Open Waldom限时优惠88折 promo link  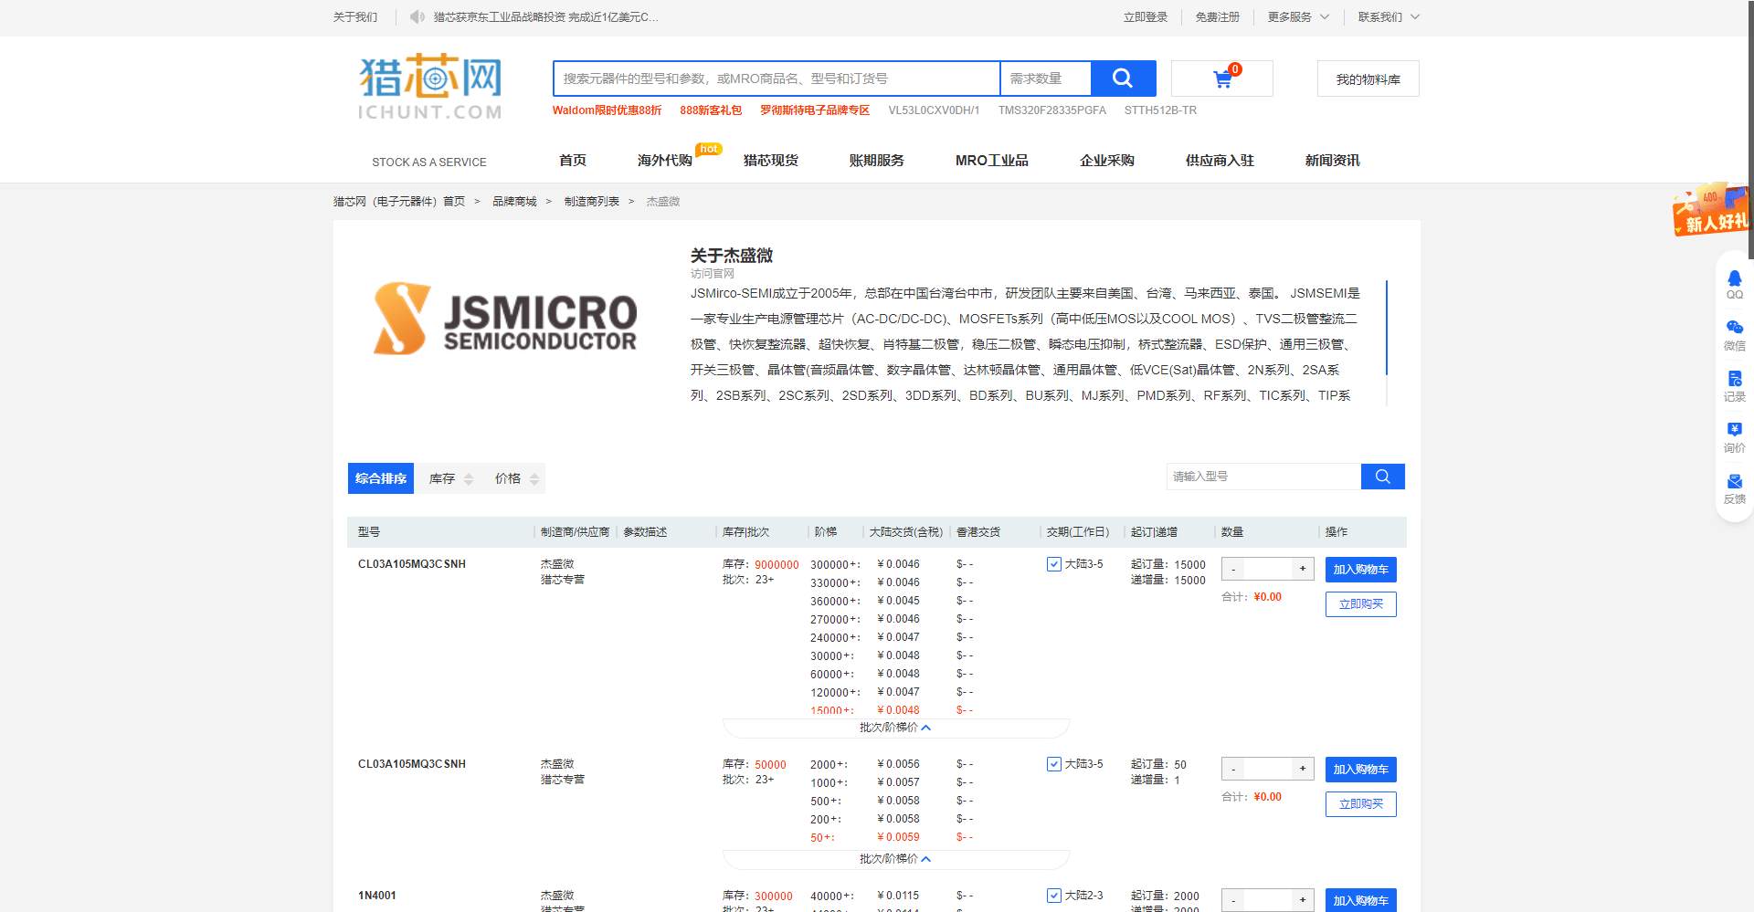pyautogui.click(x=607, y=110)
